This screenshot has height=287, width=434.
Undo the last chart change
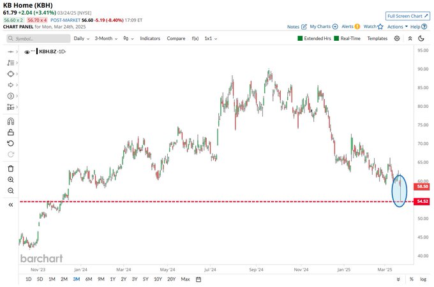[x=10, y=143]
